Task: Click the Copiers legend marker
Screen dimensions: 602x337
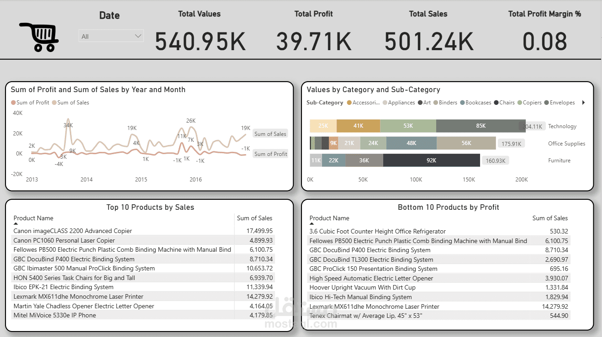Action: pyautogui.click(x=520, y=103)
